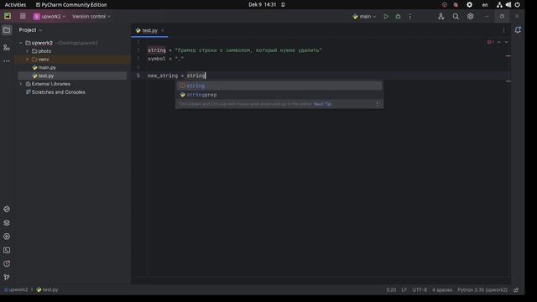Open the Structure tool window icon
Screen dimensions: 537x302
point(7,48)
